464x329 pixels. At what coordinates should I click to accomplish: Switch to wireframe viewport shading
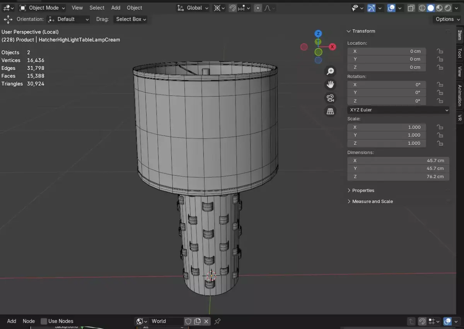click(x=422, y=8)
